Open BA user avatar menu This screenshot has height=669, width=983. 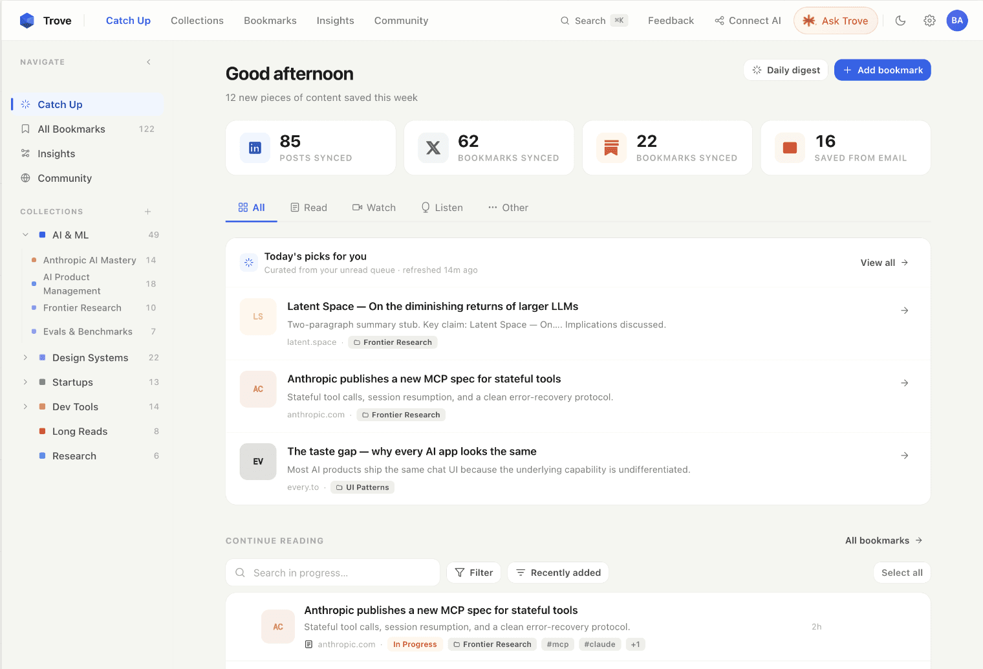pyautogui.click(x=957, y=21)
